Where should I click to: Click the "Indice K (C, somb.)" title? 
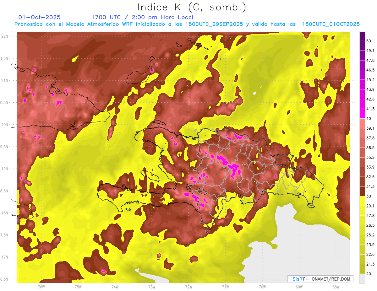click(192, 7)
